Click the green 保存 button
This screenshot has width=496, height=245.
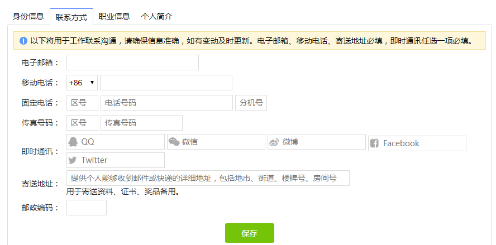[x=250, y=233]
